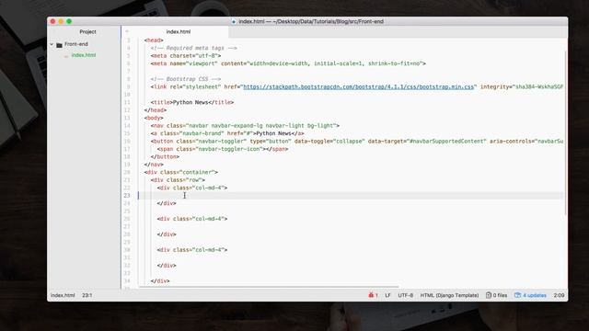Click the vertical scrollbar of the editor
The image size is (589, 331).
[565, 133]
